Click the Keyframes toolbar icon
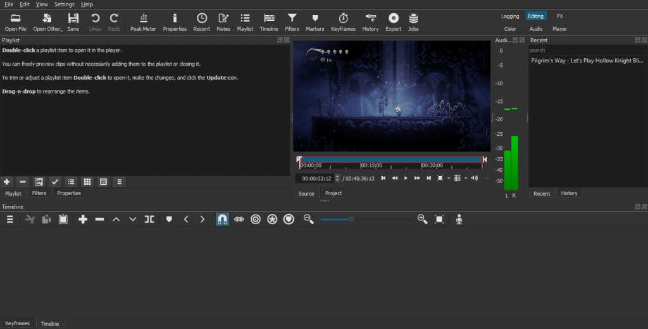Viewport: 648px width, 329px height. (x=343, y=22)
